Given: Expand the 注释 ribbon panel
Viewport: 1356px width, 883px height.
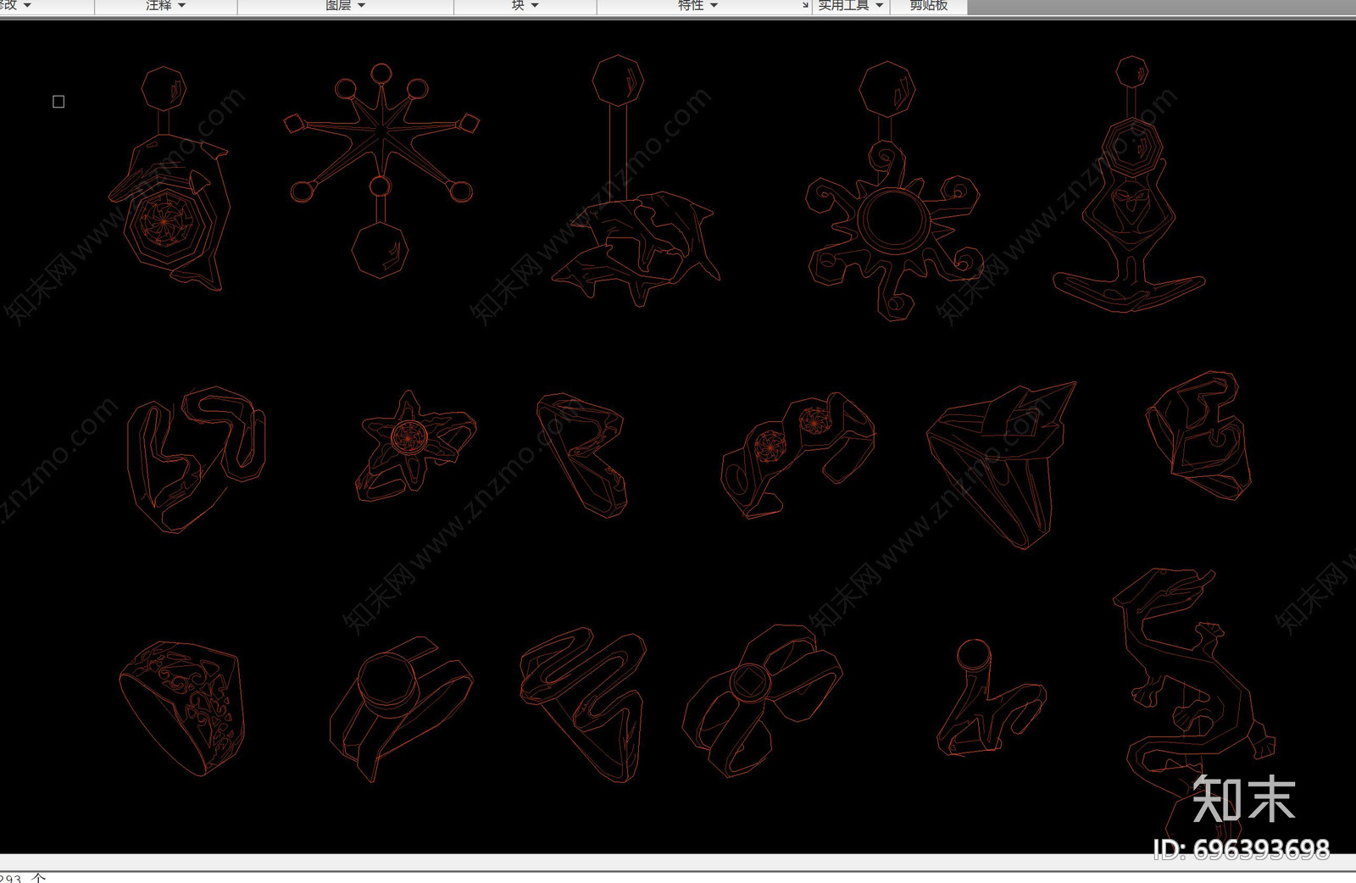Looking at the screenshot, I should [166, 6].
